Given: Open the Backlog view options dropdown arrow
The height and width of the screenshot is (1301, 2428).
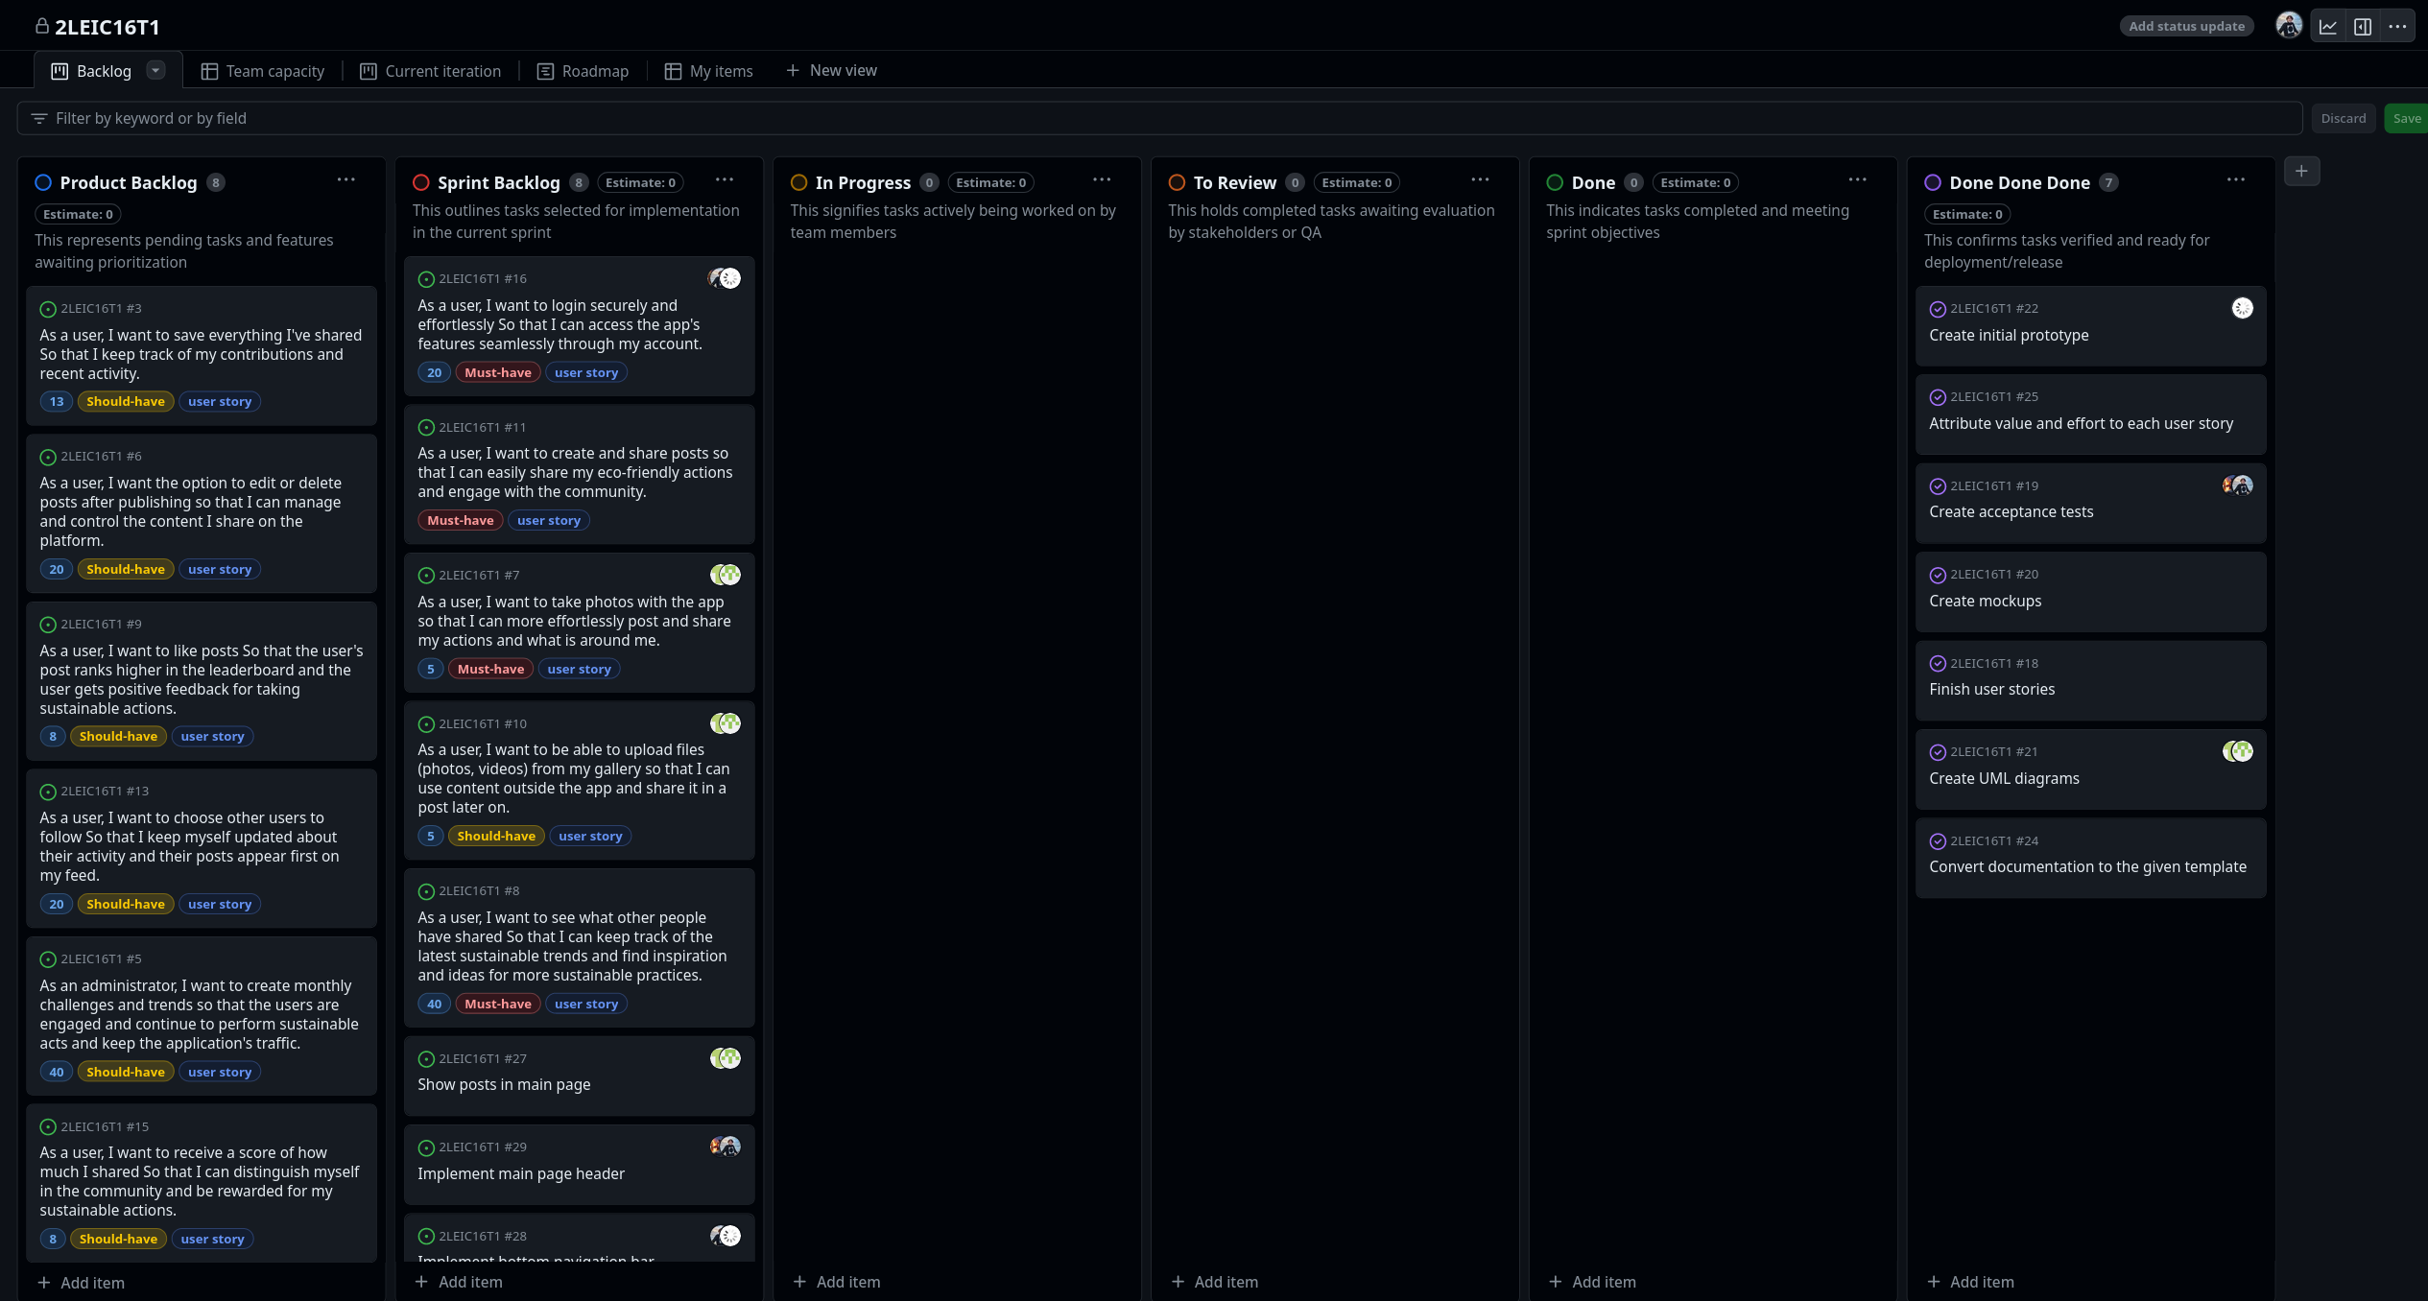Looking at the screenshot, I should [155, 70].
